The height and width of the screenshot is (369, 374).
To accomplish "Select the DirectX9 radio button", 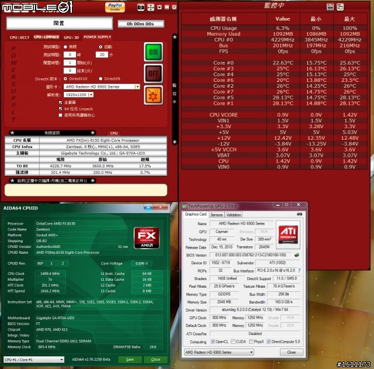I will 101,79.
